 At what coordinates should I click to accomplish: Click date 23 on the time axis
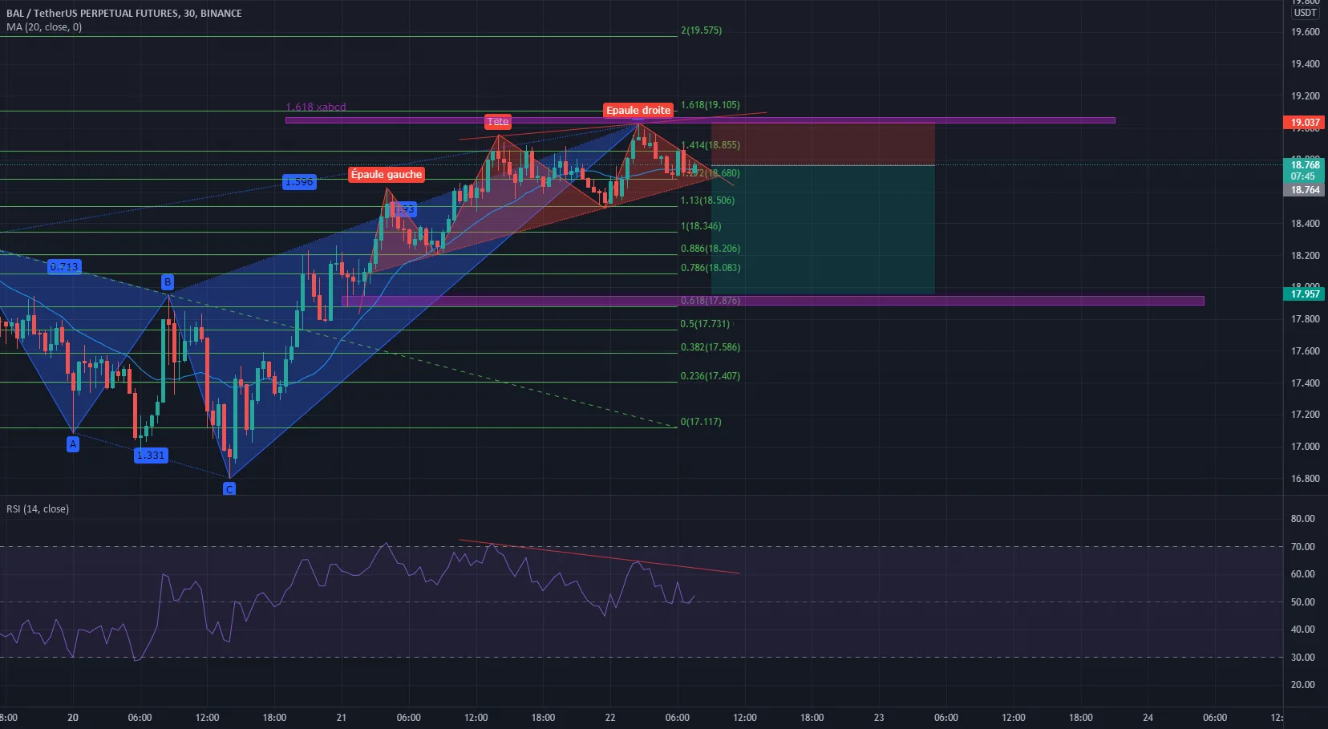tap(879, 718)
